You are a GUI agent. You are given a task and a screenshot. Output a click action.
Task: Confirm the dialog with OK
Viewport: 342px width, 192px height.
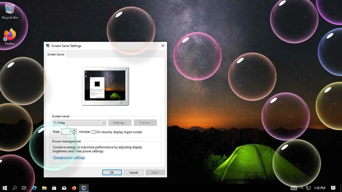point(112,173)
